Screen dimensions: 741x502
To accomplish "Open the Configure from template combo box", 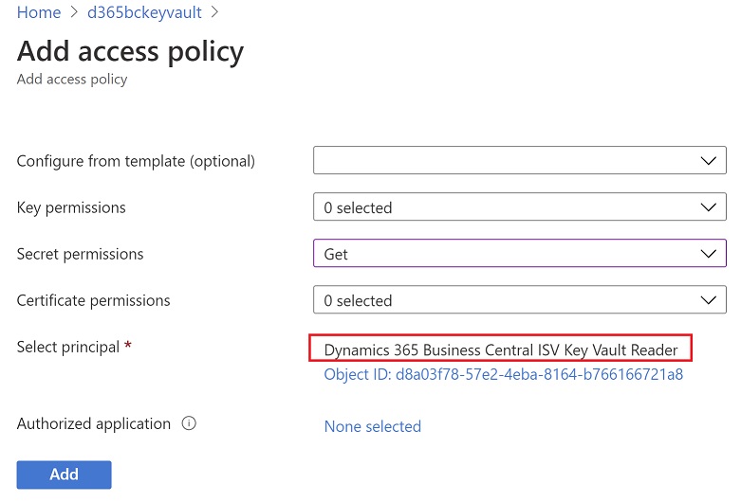I will (x=503, y=161).
